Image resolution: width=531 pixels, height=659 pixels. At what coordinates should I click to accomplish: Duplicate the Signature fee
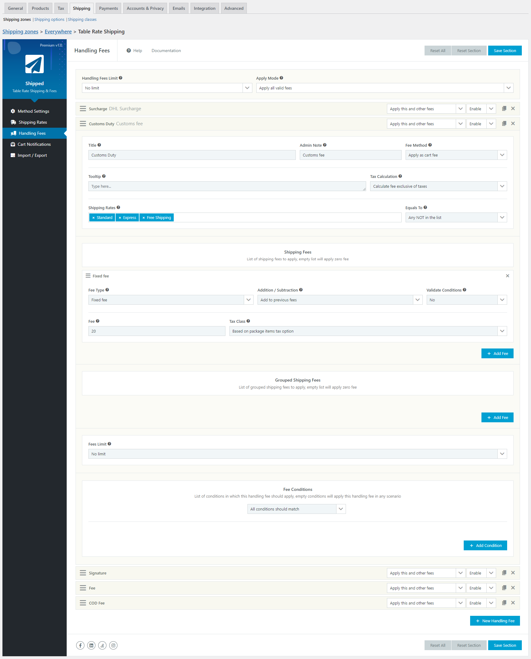[x=504, y=573]
